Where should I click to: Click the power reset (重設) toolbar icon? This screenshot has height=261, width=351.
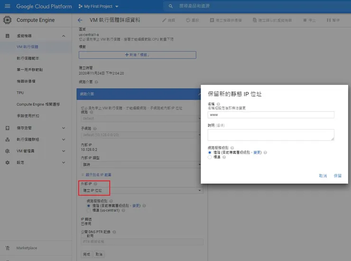[x=188, y=20]
